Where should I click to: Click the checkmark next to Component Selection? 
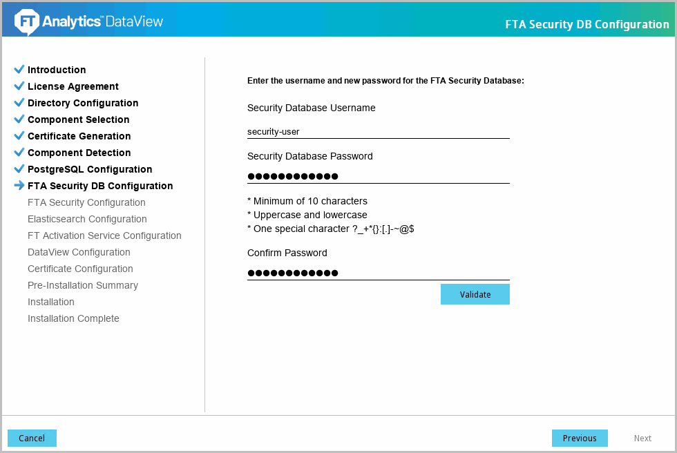tap(19, 119)
